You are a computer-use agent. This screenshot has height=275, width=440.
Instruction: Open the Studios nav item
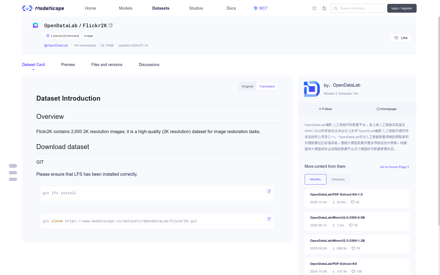pos(196,8)
